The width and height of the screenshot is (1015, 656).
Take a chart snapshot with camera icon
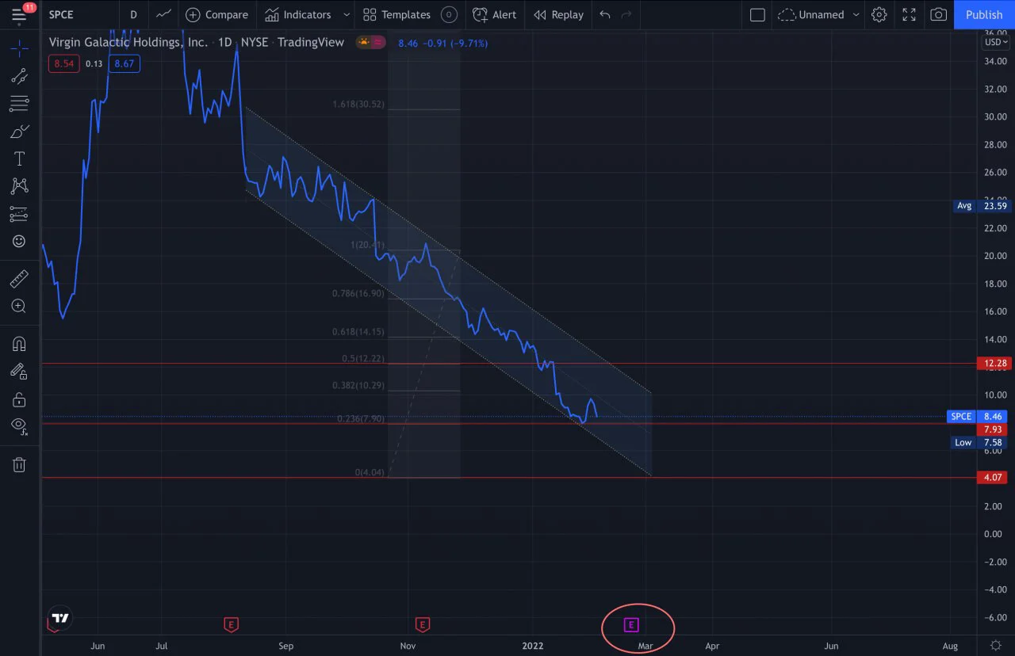click(938, 14)
